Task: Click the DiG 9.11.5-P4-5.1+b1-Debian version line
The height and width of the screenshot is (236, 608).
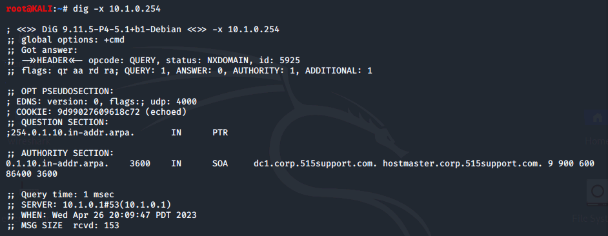Action: pos(143,30)
